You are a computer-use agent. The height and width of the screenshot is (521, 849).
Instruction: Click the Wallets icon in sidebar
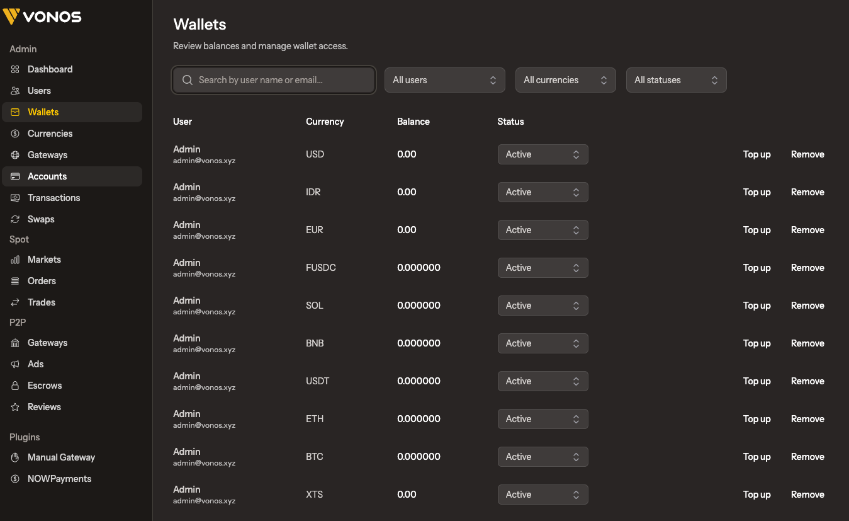point(15,112)
